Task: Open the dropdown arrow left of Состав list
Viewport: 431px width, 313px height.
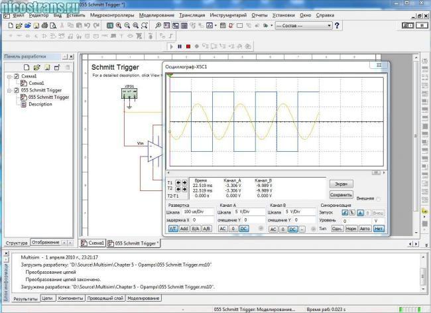Action: (x=272, y=26)
